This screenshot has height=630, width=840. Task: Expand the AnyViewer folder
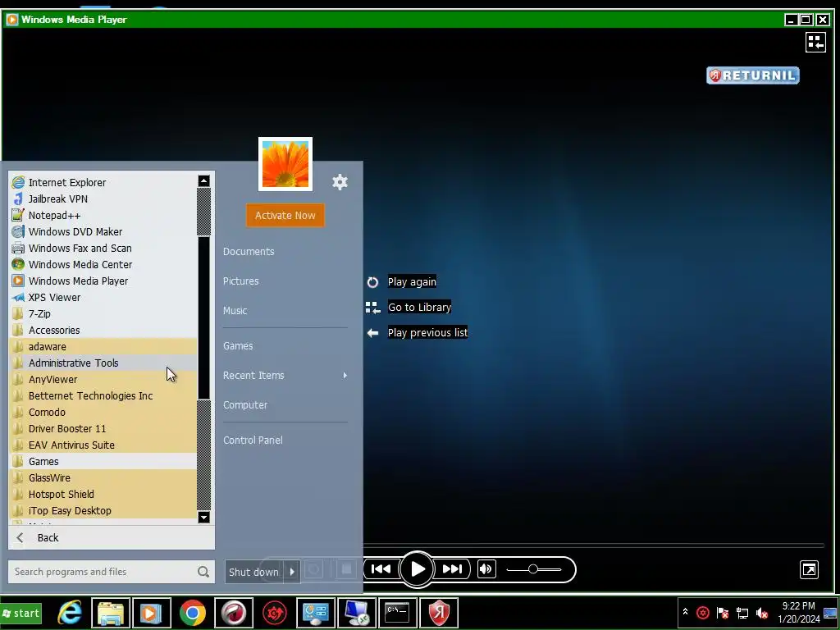click(x=103, y=379)
